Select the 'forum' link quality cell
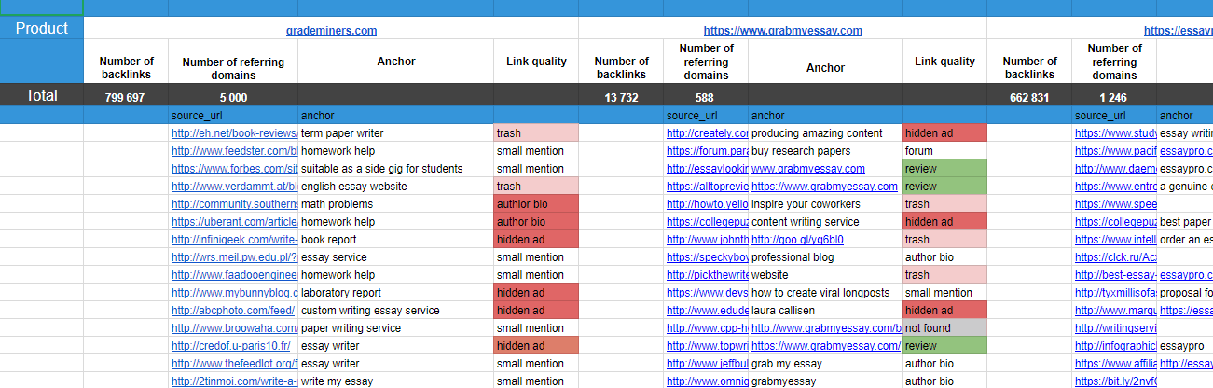The image size is (1213, 388). point(944,151)
